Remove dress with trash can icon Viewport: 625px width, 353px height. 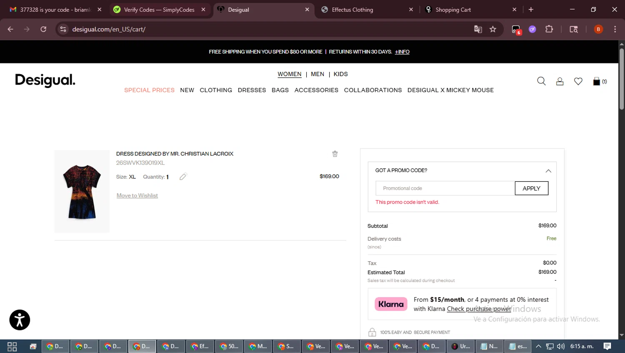(335, 154)
